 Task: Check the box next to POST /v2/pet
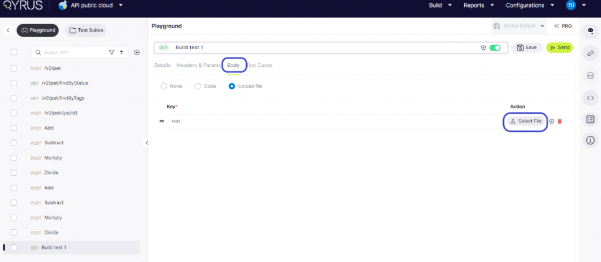[13, 68]
